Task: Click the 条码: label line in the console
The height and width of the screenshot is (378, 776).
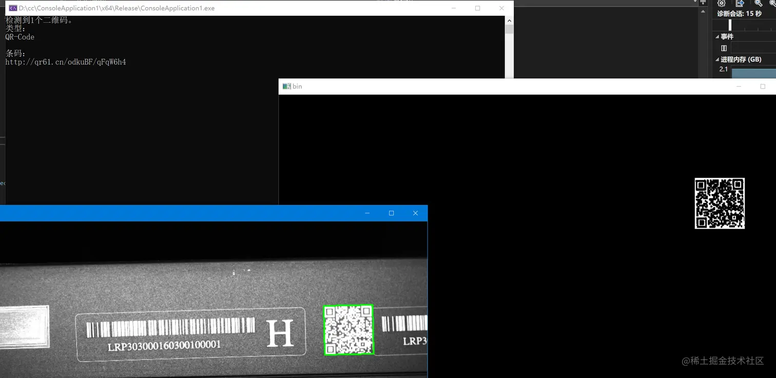Action: point(15,53)
